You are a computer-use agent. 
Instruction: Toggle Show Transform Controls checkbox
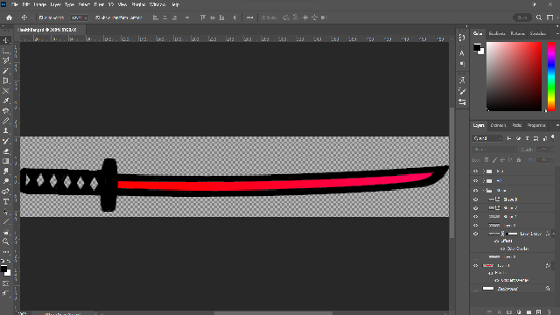pyautogui.click(x=97, y=17)
